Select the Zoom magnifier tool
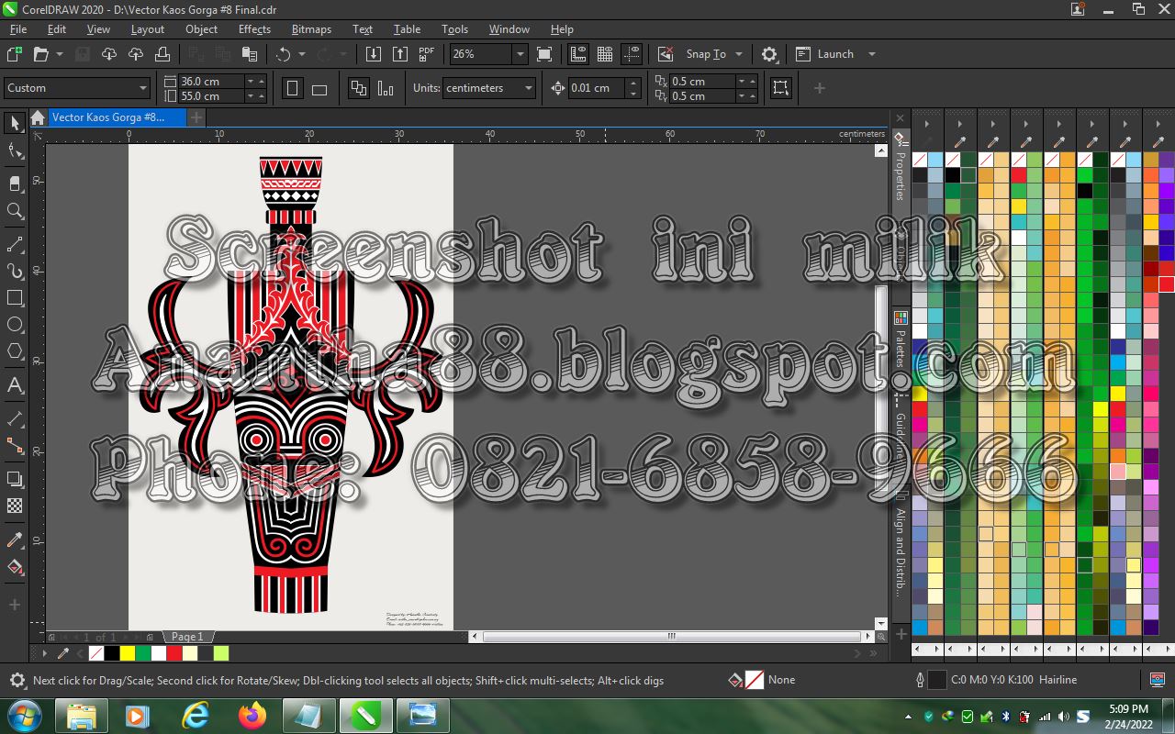1175x734 pixels. pos(15,211)
